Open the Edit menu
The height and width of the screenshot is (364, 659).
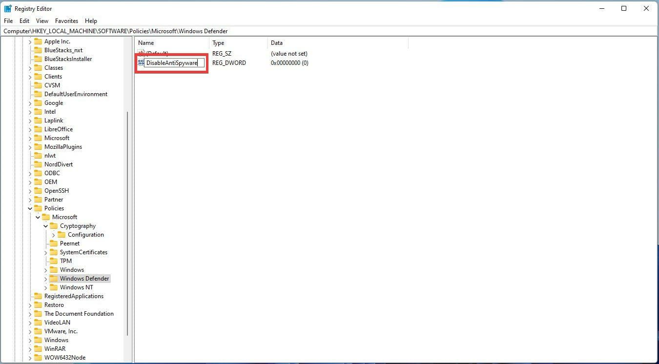pos(24,21)
